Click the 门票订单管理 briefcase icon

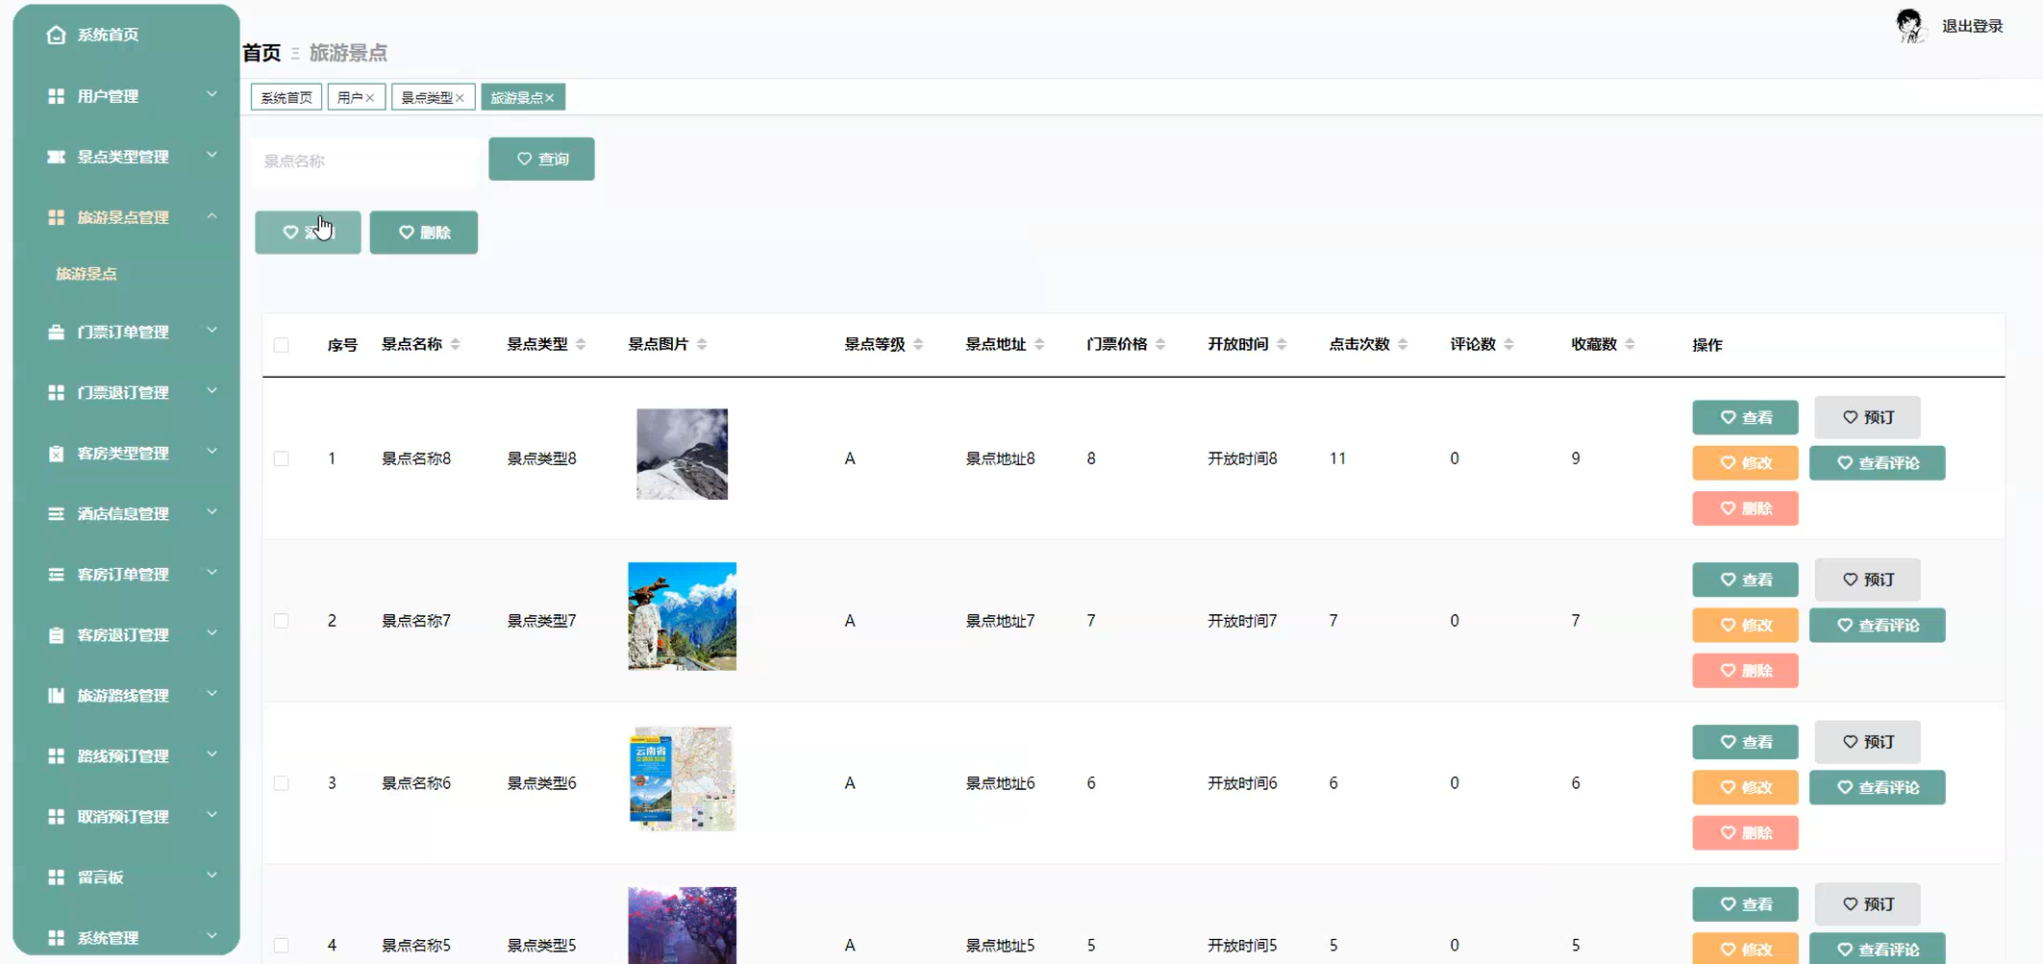(56, 332)
